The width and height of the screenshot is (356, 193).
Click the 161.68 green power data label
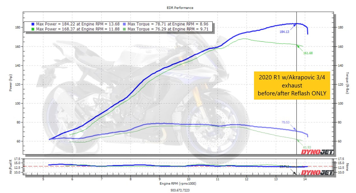tap(308, 53)
